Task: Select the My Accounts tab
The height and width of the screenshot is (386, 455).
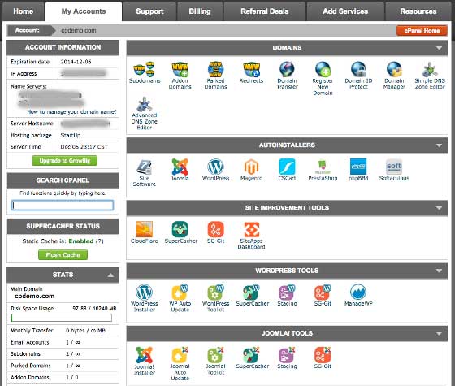Action: (84, 11)
